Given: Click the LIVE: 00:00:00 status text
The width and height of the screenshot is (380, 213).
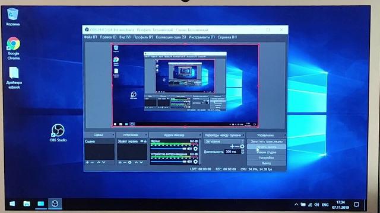Looking at the screenshot, I should 201,169.
